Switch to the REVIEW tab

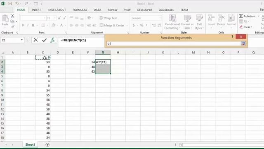[113, 10]
